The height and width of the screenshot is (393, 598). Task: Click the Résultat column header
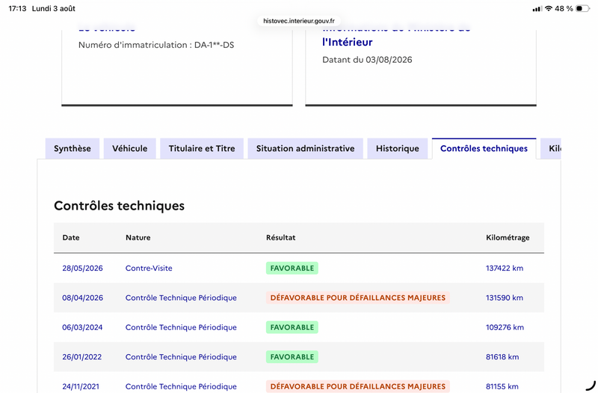tap(281, 237)
